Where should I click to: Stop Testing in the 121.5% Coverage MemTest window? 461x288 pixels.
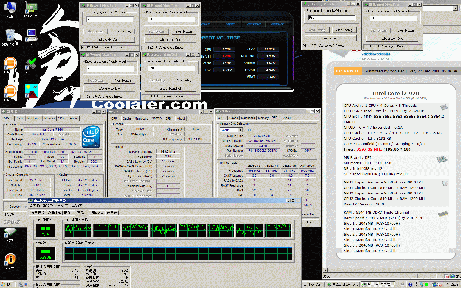123,81
